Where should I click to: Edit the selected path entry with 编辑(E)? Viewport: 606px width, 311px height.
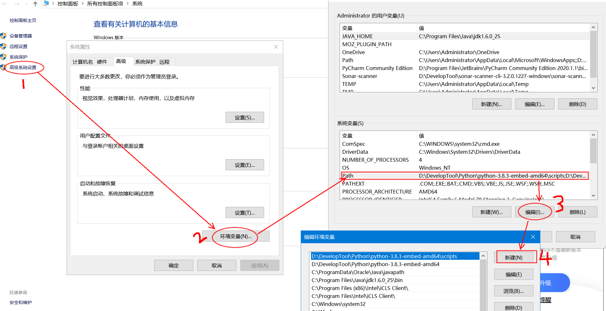[x=514, y=274]
